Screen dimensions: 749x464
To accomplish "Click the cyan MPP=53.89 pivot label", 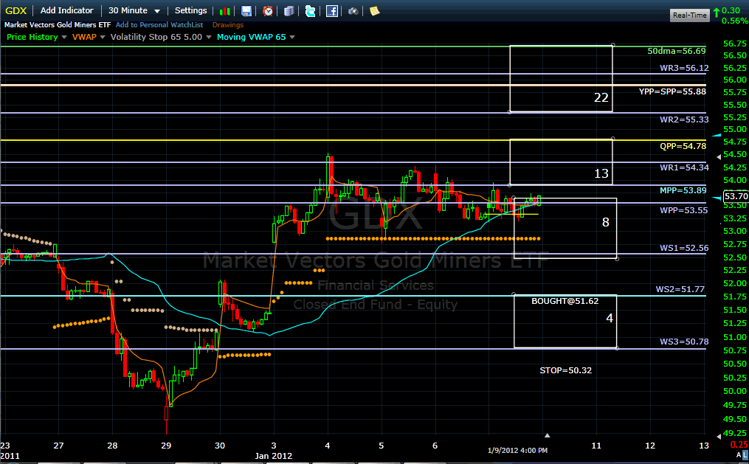I will pos(683,190).
